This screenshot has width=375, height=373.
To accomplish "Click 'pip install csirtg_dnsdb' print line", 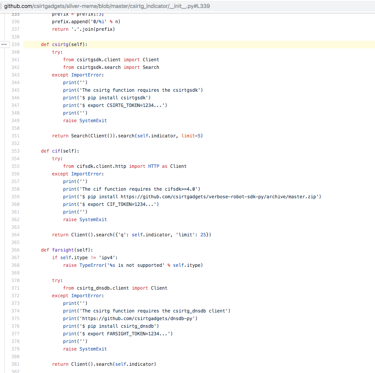I will [111, 326].
